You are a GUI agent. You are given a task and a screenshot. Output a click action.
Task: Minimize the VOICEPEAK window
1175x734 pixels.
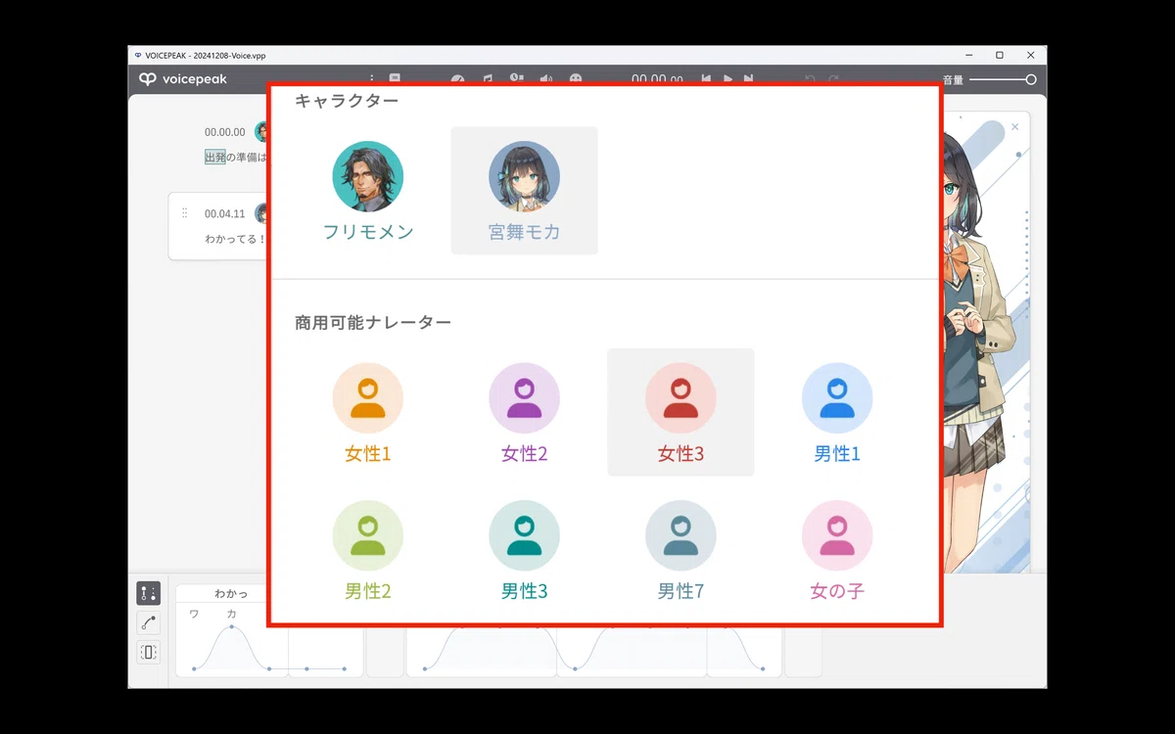[968, 56]
